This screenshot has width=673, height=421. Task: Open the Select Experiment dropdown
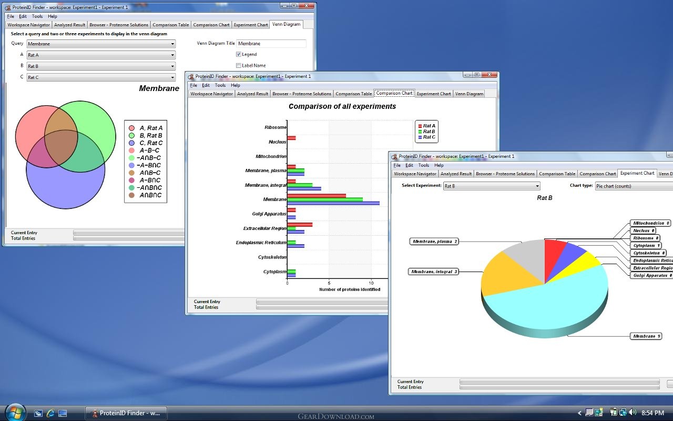click(492, 186)
